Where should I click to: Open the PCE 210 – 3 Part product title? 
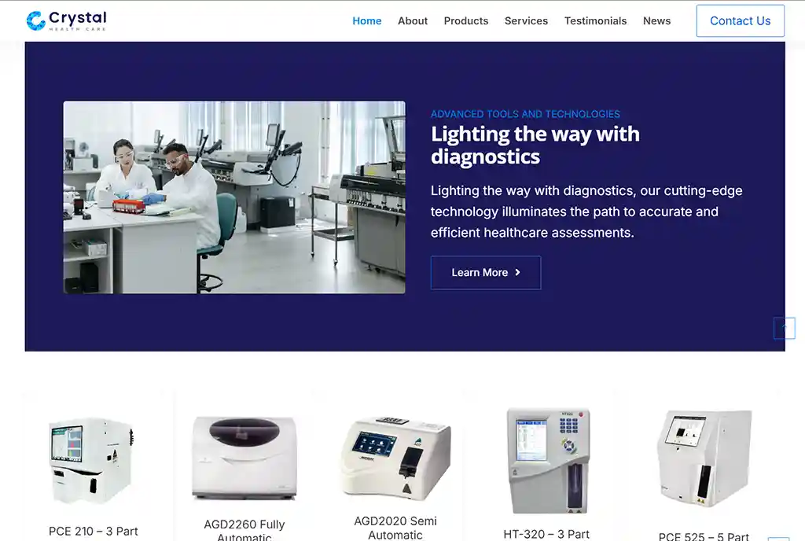tap(94, 532)
